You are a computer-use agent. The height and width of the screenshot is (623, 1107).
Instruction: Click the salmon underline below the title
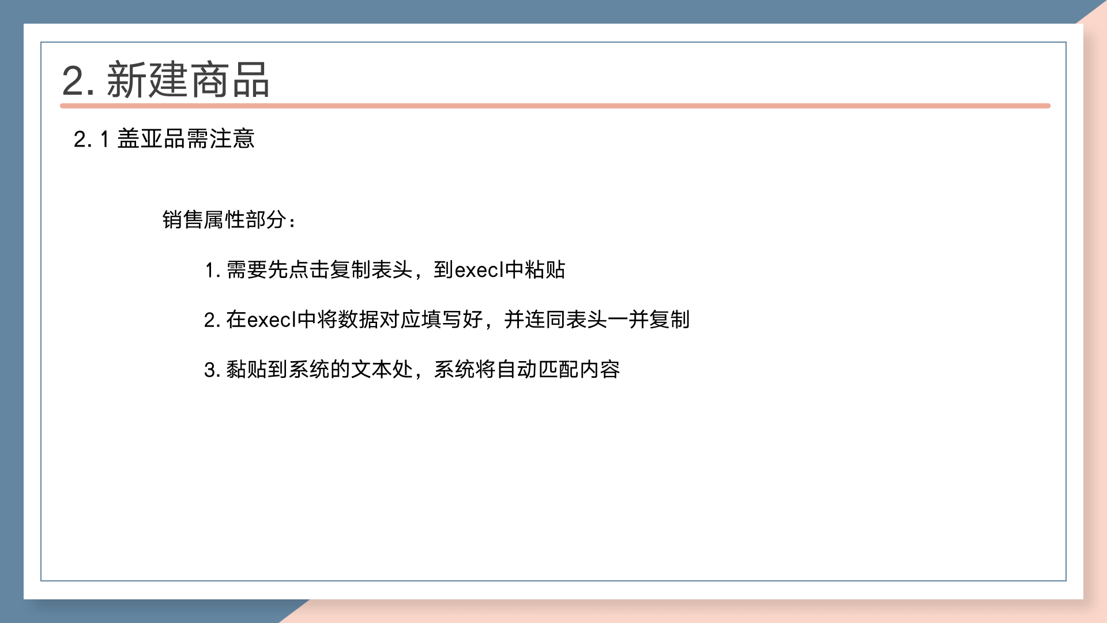(555, 106)
